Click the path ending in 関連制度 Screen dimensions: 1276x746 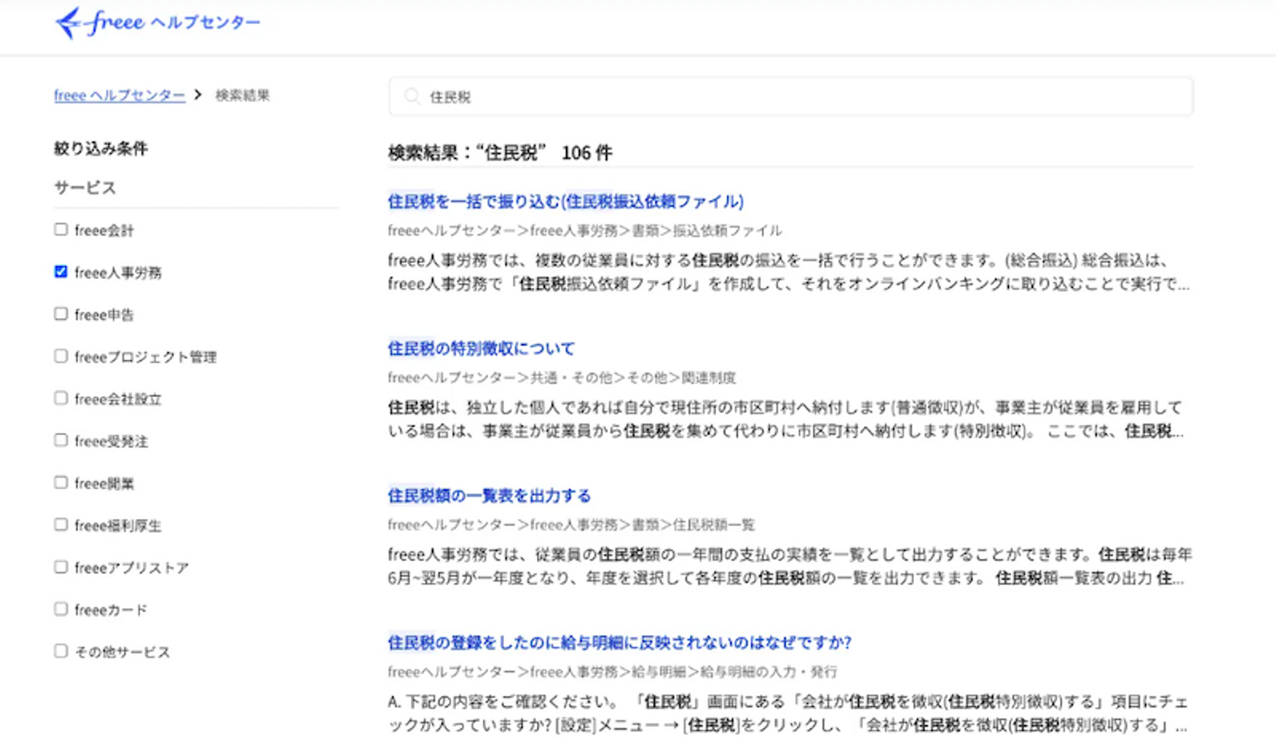coord(562,377)
